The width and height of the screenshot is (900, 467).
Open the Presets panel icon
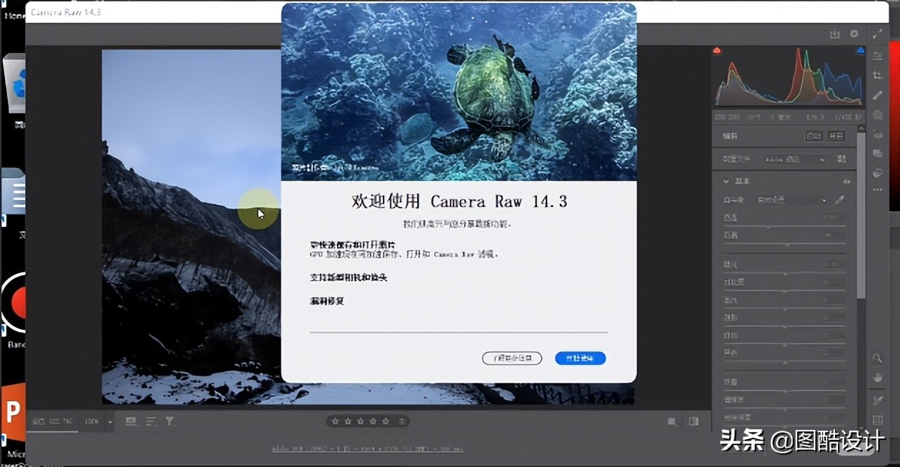[877, 153]
